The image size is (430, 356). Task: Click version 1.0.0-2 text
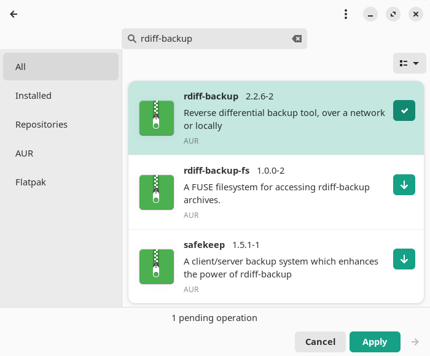[x=271, y=171]
